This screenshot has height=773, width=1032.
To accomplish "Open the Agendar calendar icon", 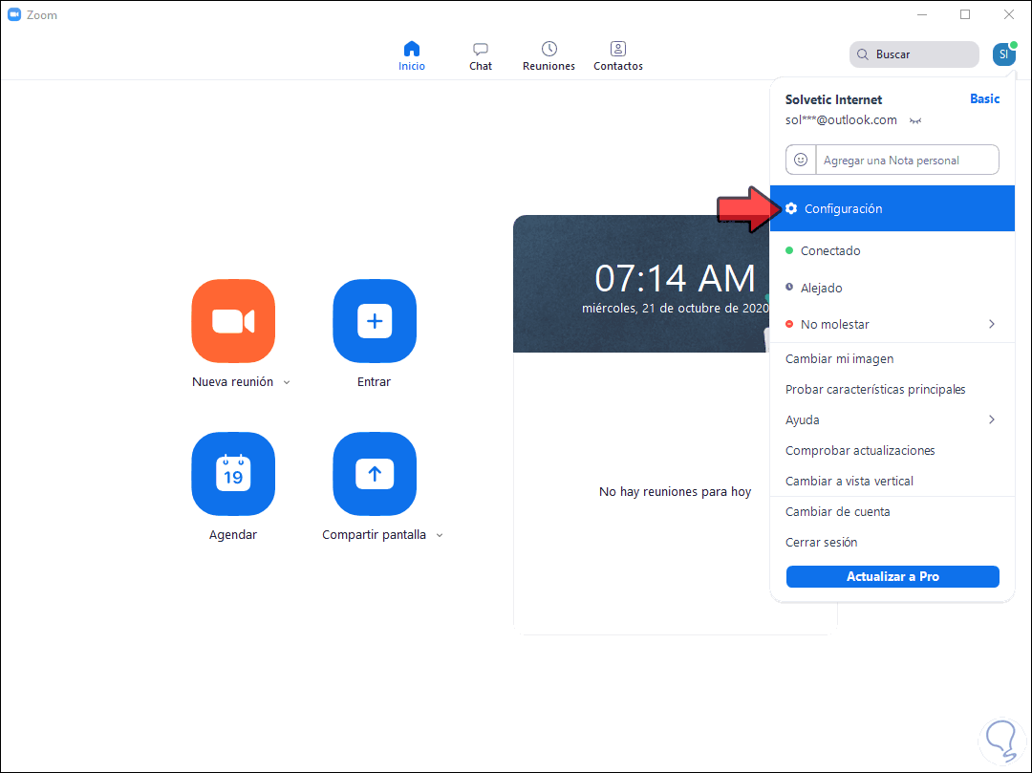I will click(233, 474).
